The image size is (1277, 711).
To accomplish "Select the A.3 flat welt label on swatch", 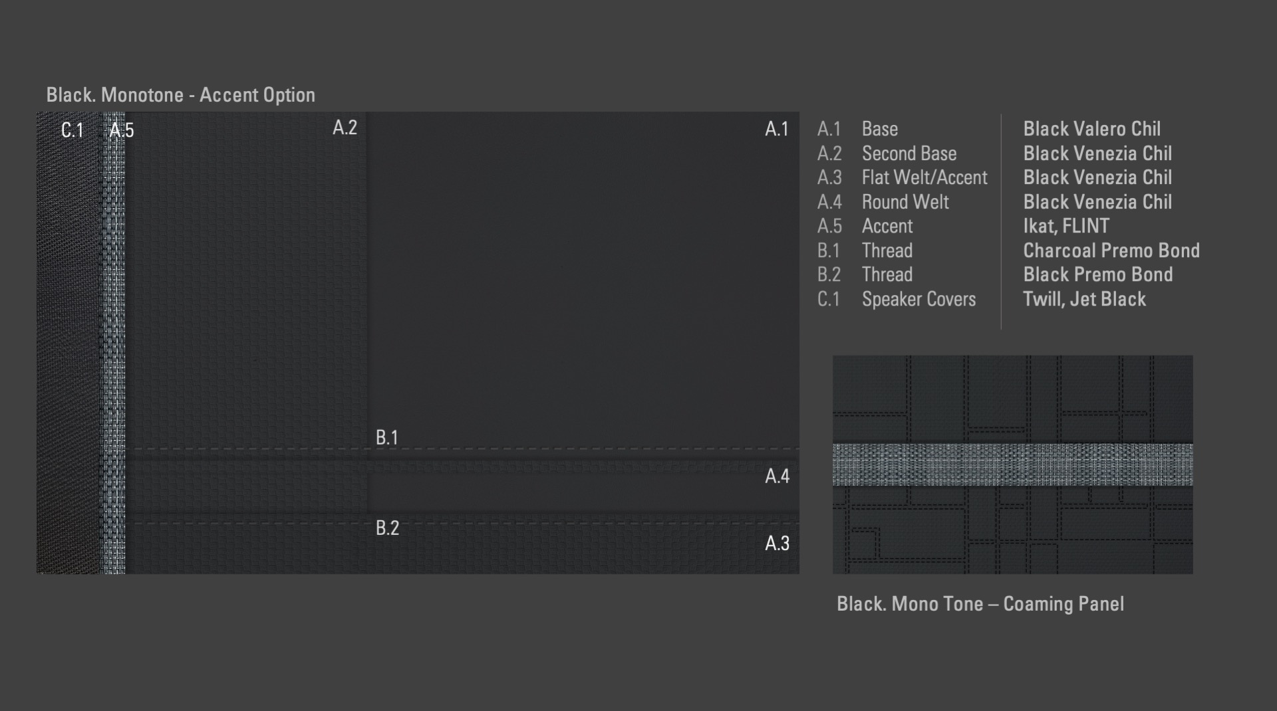I will tap(777, 544).
